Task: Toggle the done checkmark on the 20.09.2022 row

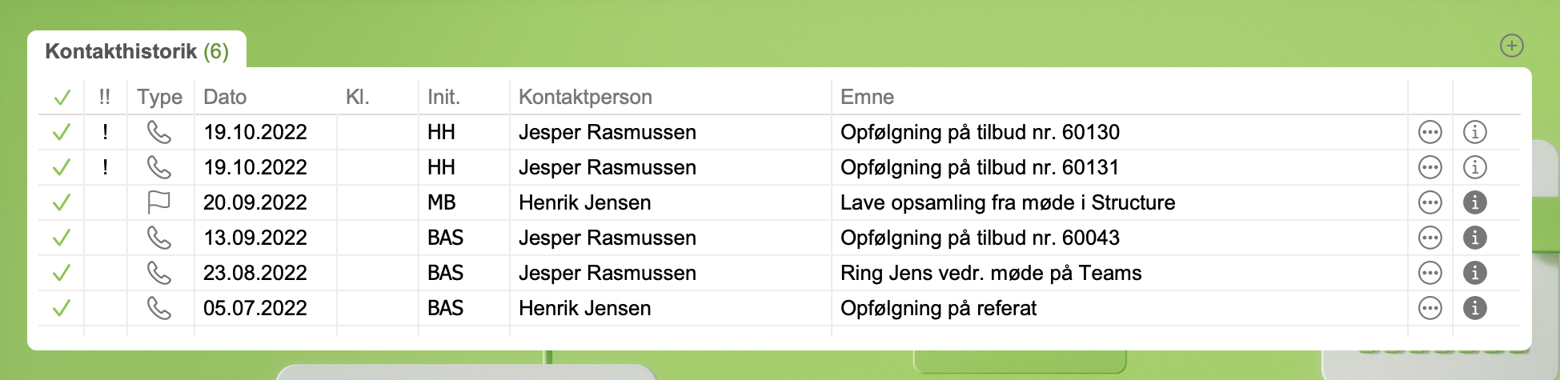Action: click(x=62, y=202)
